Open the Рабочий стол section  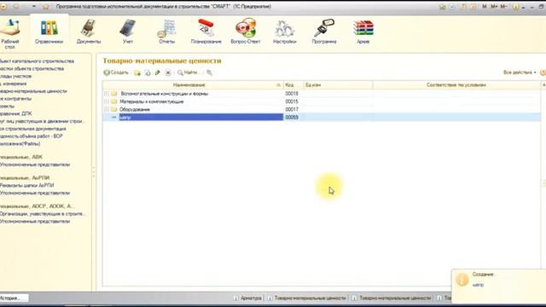[9, 34]
